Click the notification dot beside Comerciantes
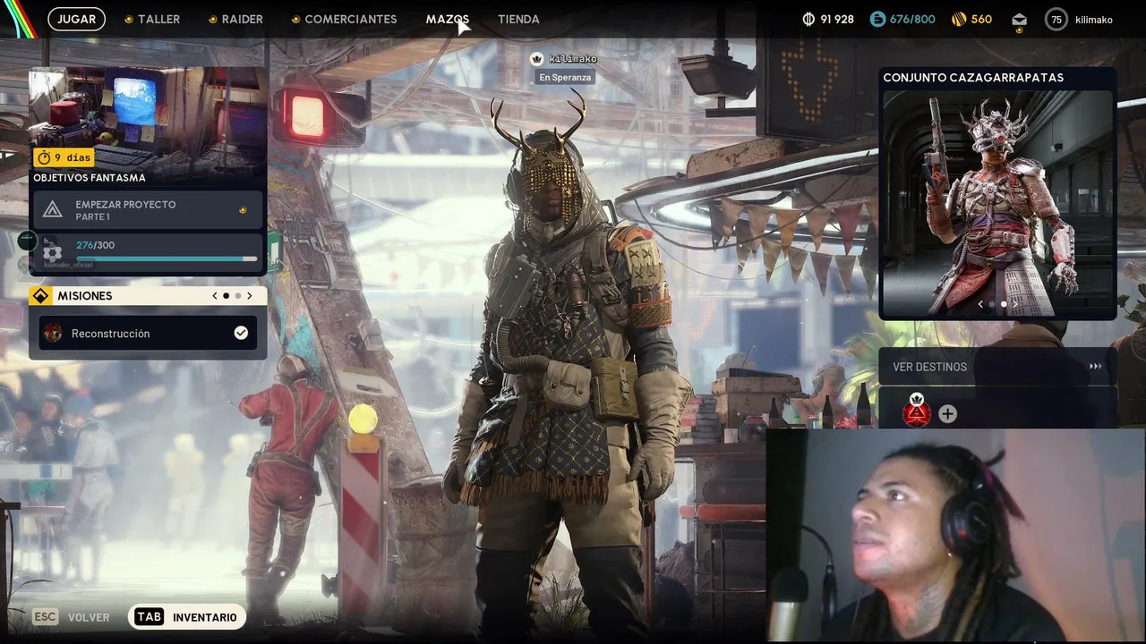Screen dimensions: 1146x644 point(295,19)
